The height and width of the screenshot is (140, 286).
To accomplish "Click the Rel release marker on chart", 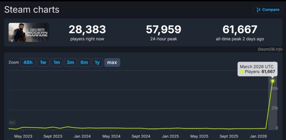I will (12, 122).
